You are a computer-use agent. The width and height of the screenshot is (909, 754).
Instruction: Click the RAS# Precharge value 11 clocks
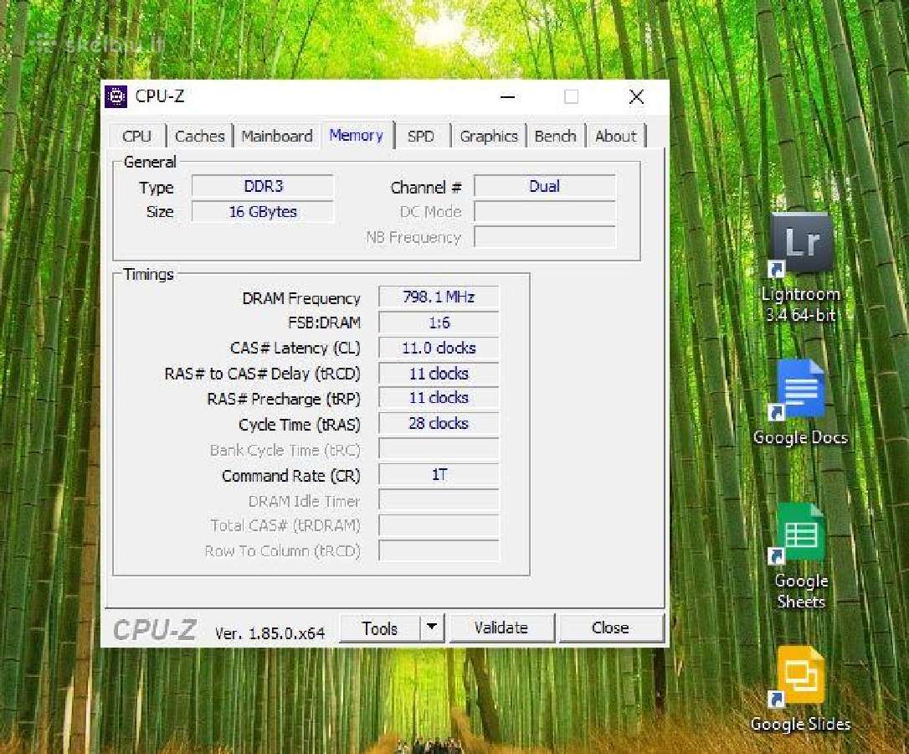[439, 398]
